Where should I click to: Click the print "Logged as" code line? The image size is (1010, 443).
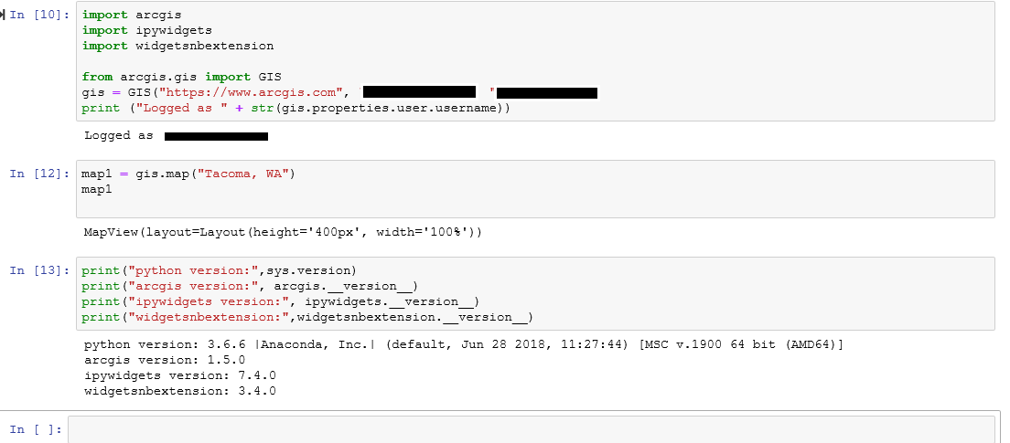pyautogui.click(x=295, y=108)
